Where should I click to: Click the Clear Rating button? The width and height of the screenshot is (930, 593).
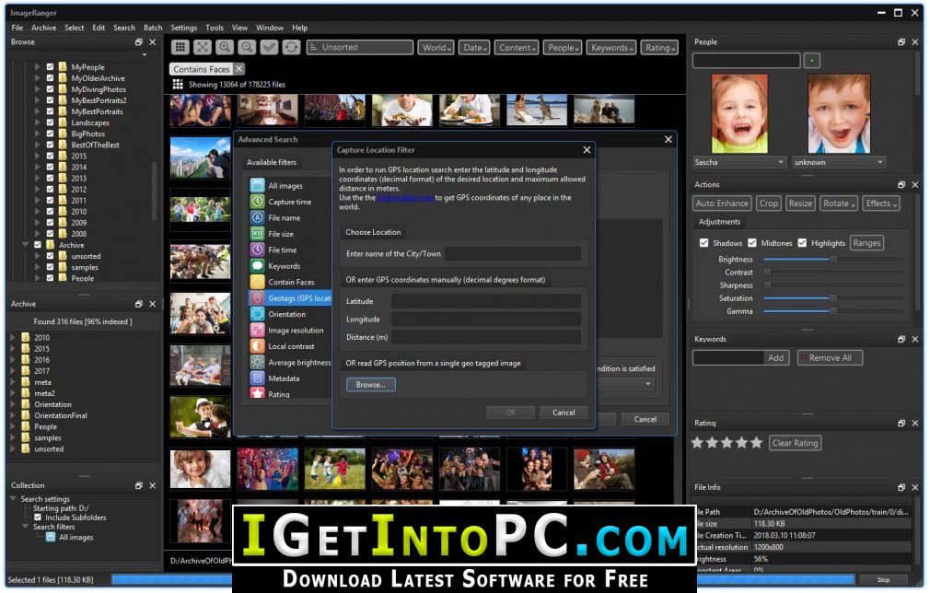795,443
